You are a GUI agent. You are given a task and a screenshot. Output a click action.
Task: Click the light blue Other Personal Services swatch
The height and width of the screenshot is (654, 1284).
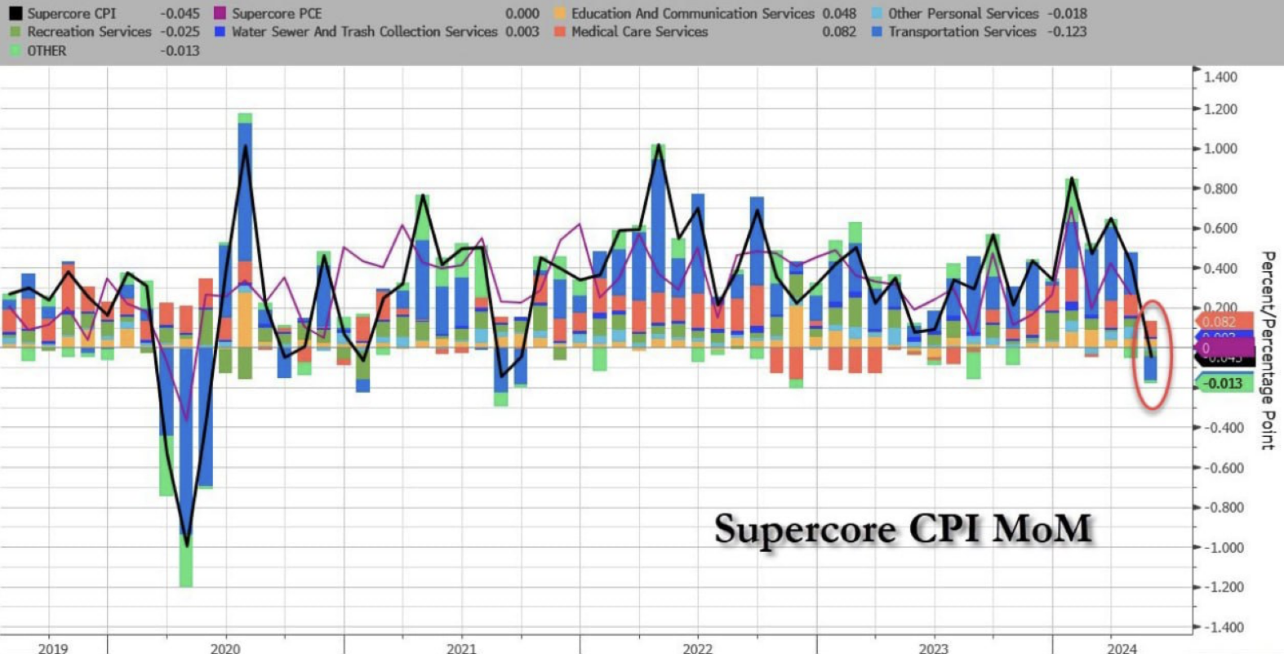877,14
